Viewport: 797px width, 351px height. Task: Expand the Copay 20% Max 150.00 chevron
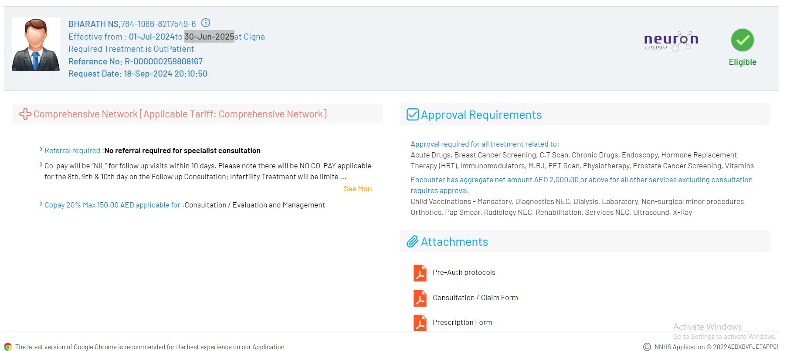pyautogui.click(x=41, y=204)
